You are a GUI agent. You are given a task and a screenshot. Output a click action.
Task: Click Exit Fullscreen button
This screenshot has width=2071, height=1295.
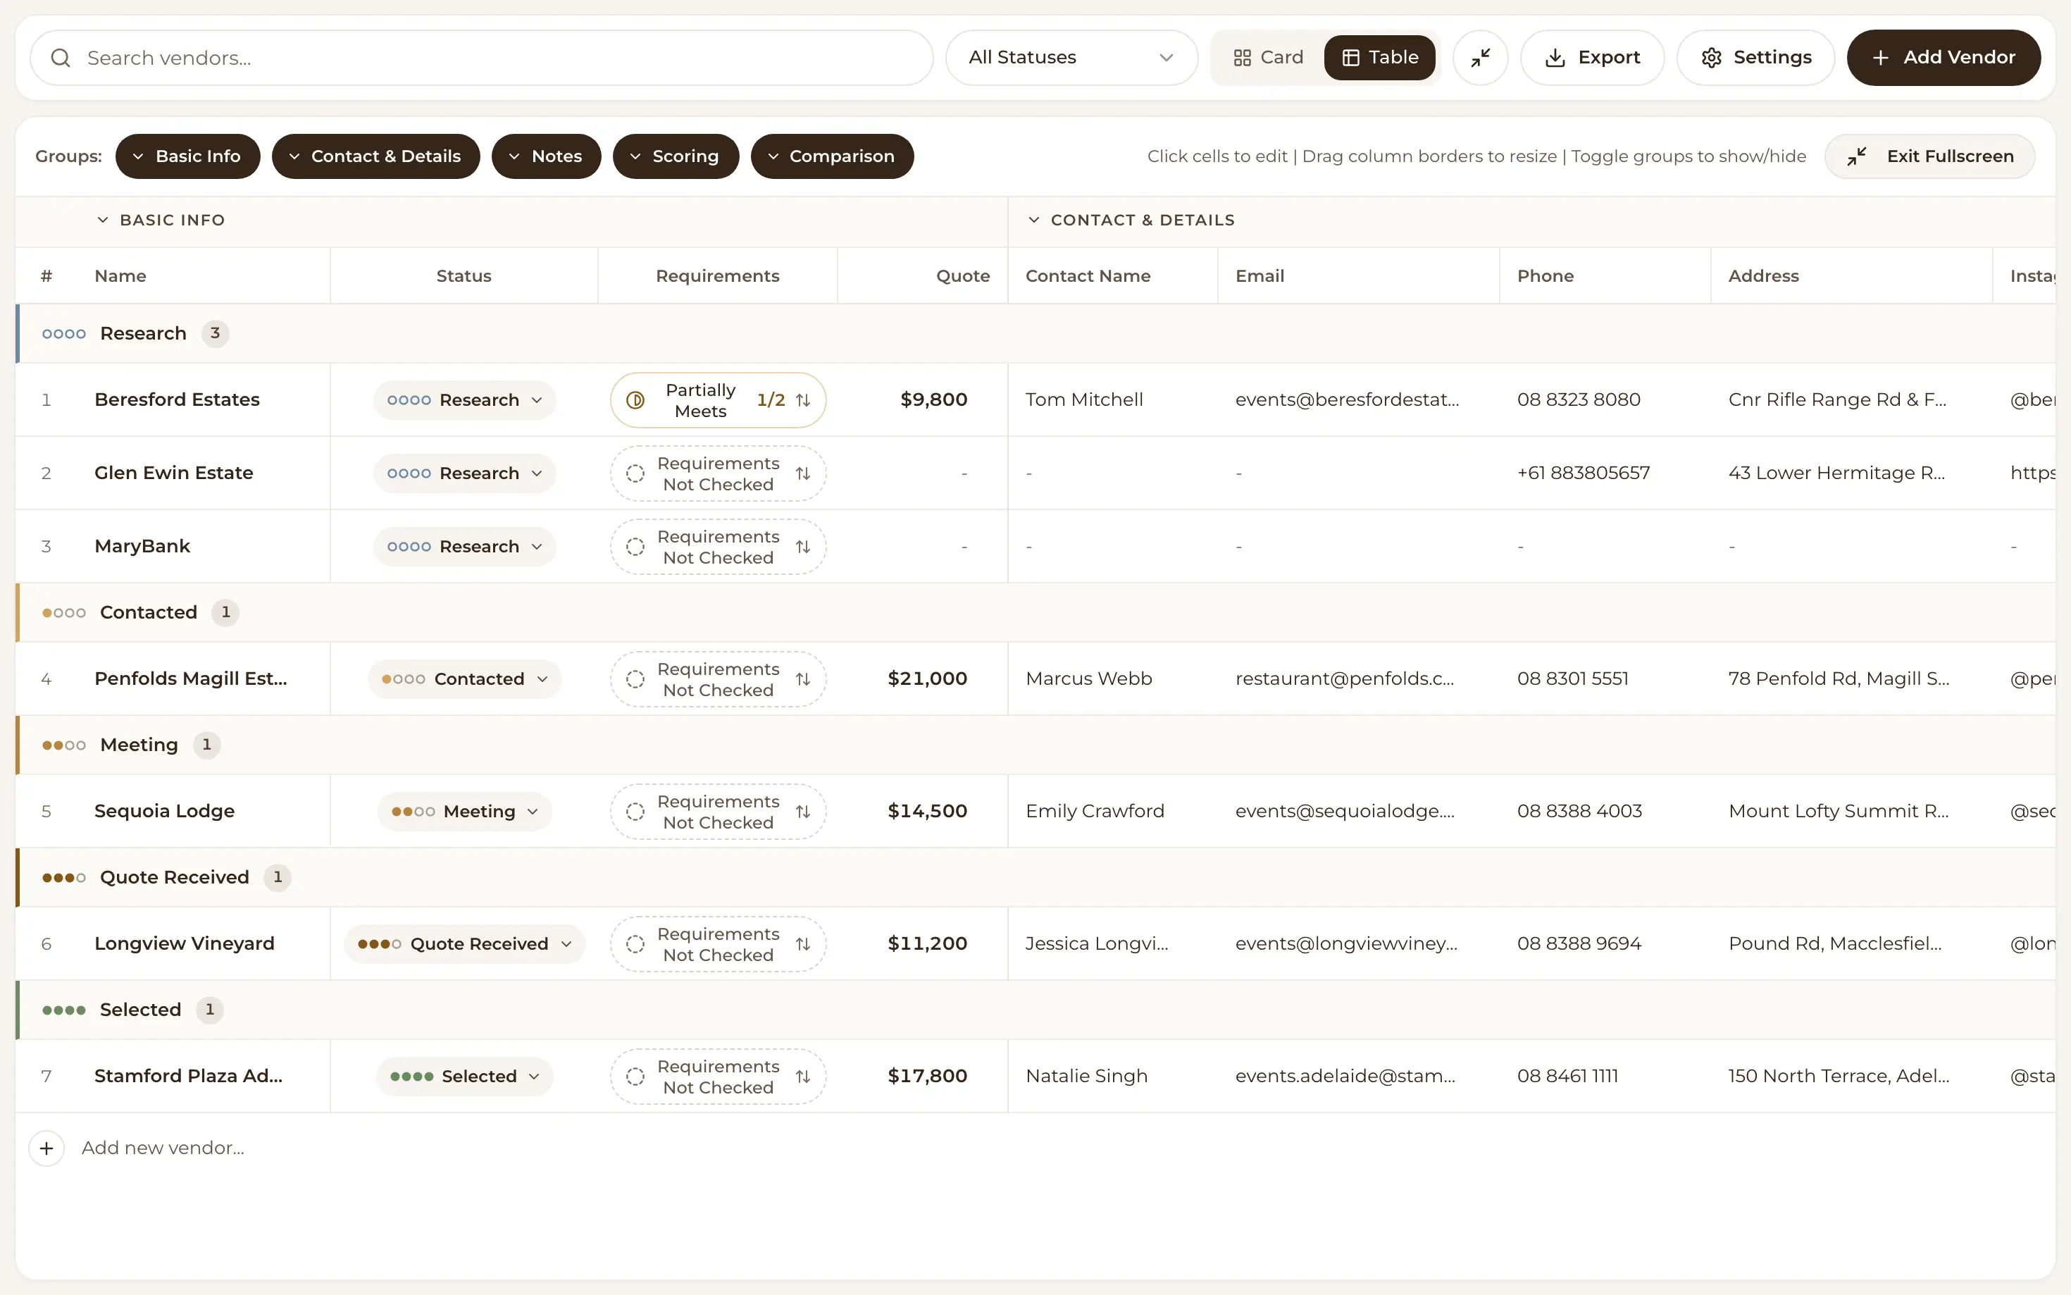(x=1929, y=156)
